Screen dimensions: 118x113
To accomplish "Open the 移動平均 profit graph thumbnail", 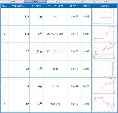I will (x=104, y=104).
